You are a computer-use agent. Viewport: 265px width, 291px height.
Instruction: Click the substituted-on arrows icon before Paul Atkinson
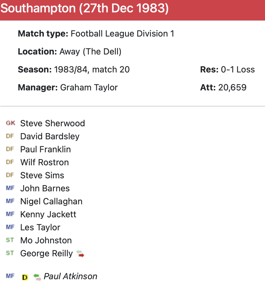click(37, 276)
